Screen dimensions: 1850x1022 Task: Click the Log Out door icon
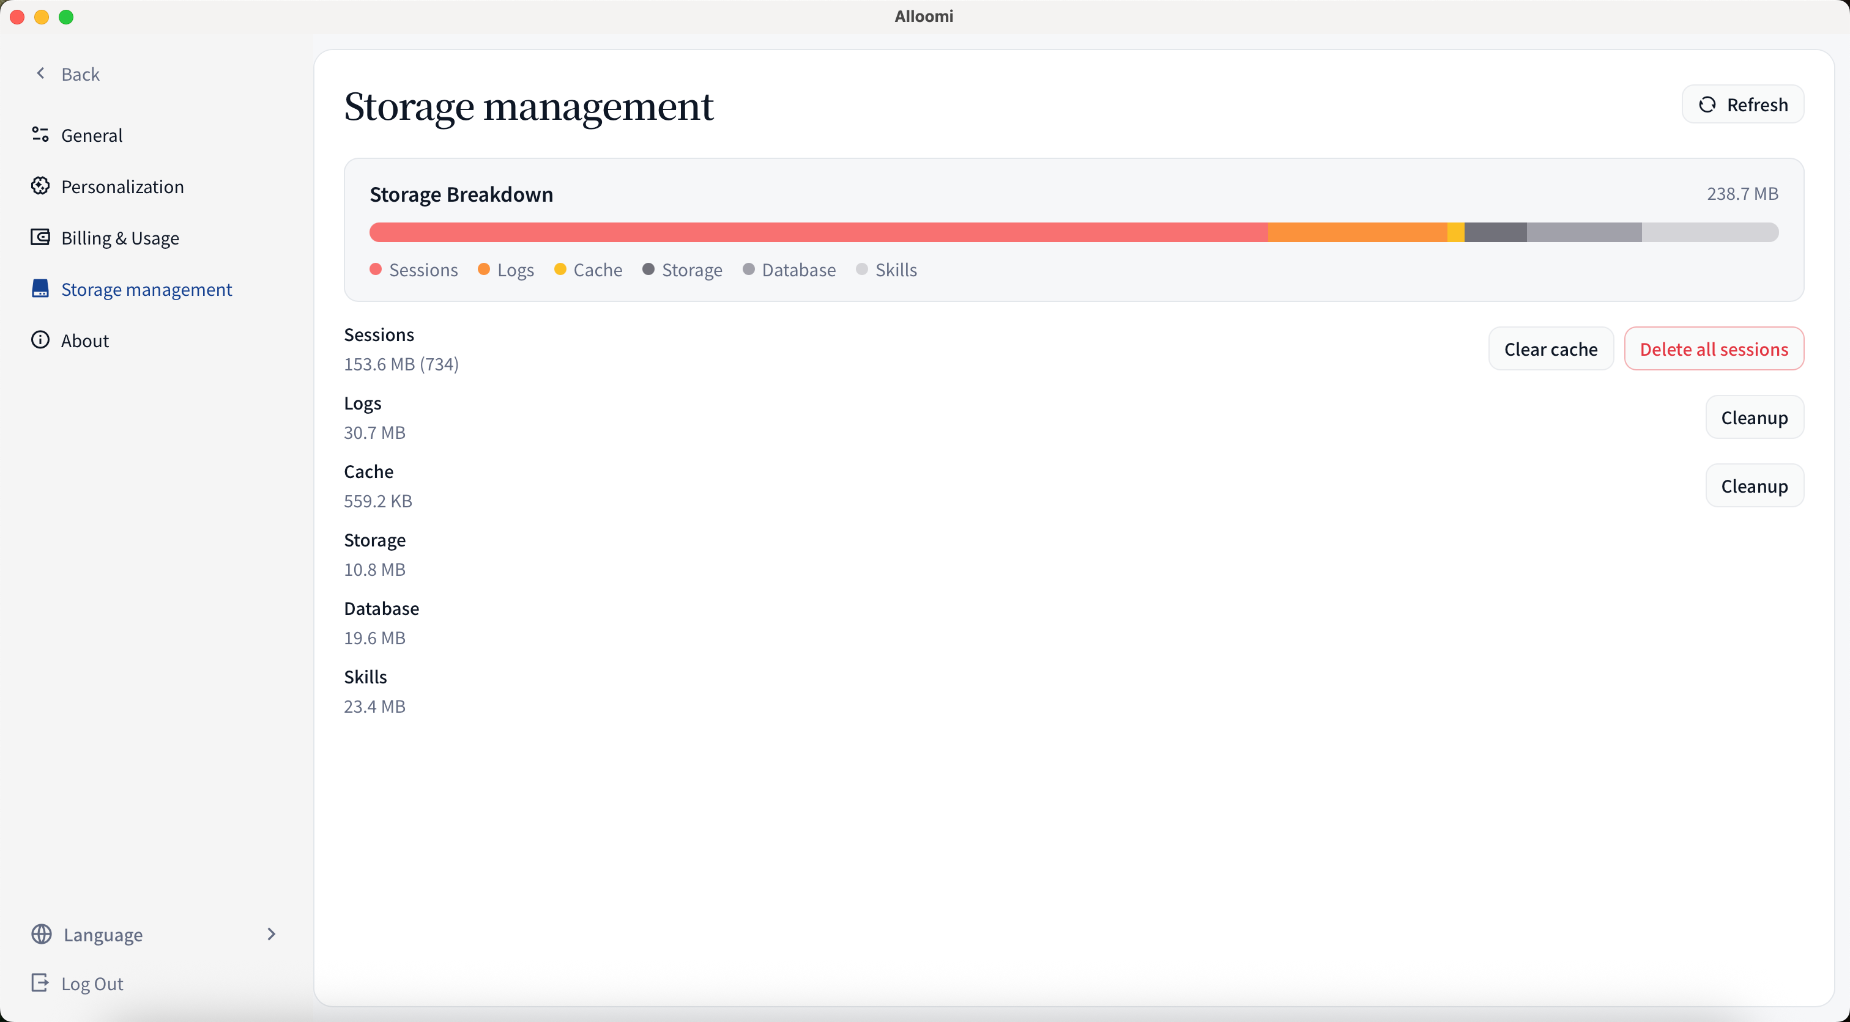(x=40, y=982)
